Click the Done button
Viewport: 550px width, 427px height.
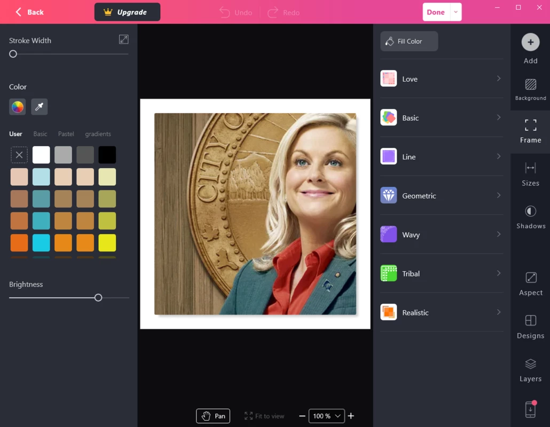point(436,12)
